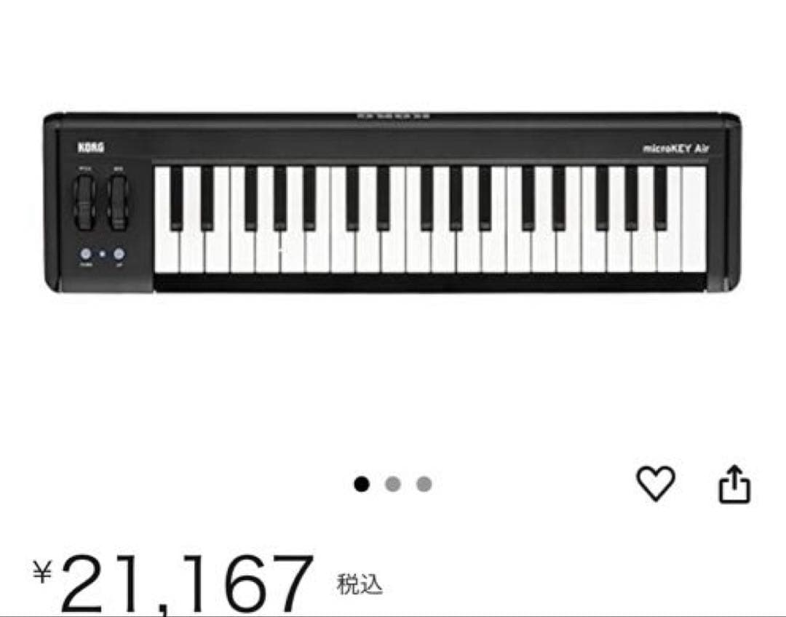Screen dimensions: 786x617
Task: Click the yen currency symbol
Action: click(43, 572)
